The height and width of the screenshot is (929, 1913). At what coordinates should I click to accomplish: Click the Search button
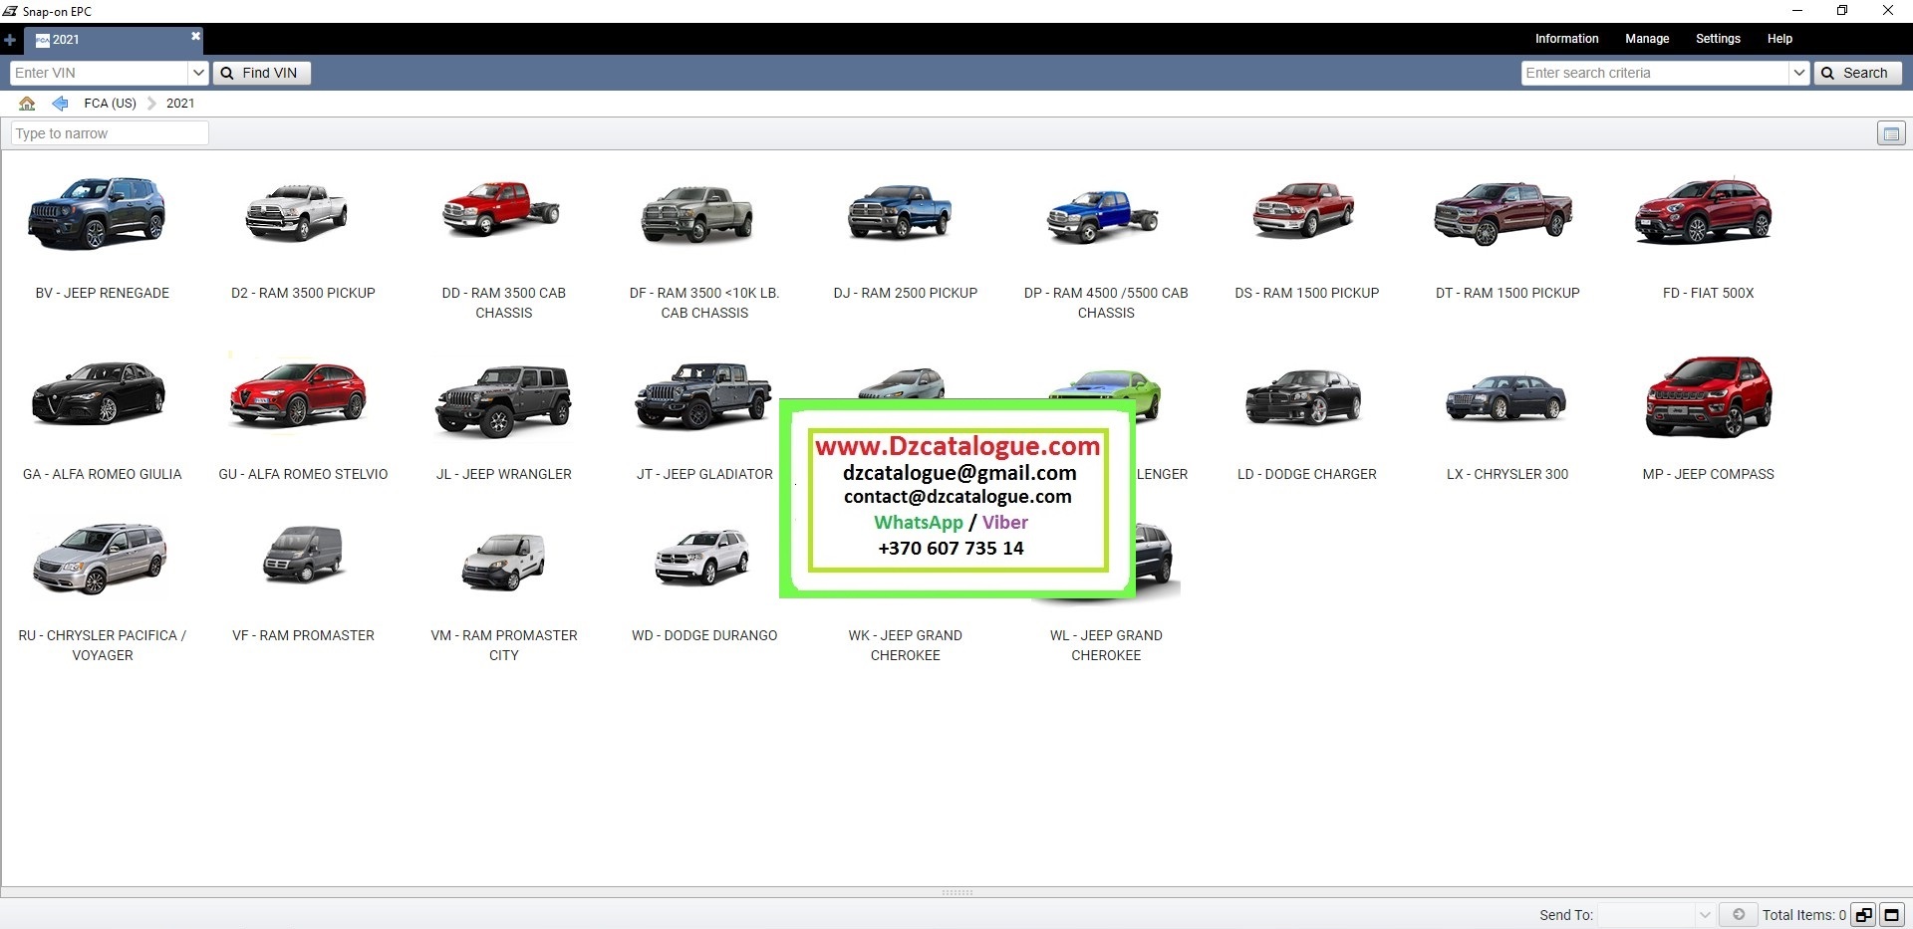pyautogui.click(x=1857, y=73)
